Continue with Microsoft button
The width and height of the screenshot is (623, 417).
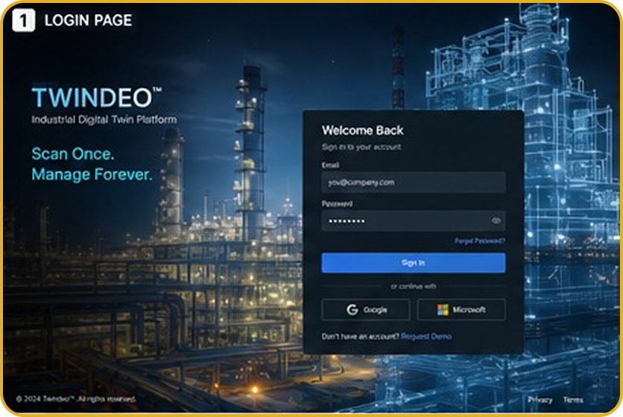[461, 309]
